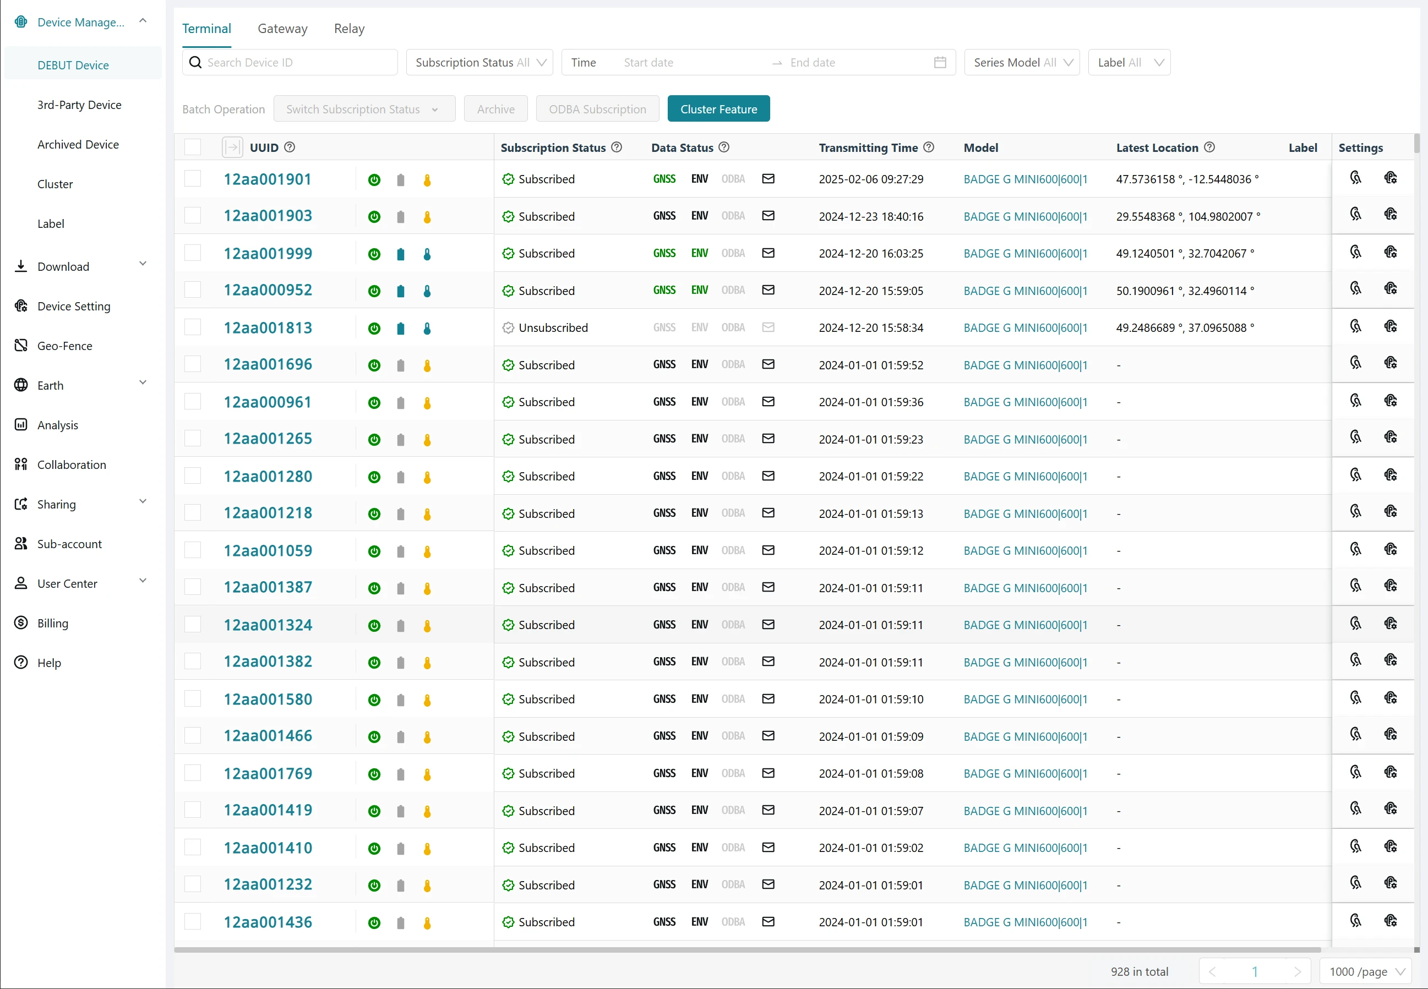Click collapse column arrow icon beside UUID
This screenshot has width=1428, height=989.
click(x=232, y=147)
